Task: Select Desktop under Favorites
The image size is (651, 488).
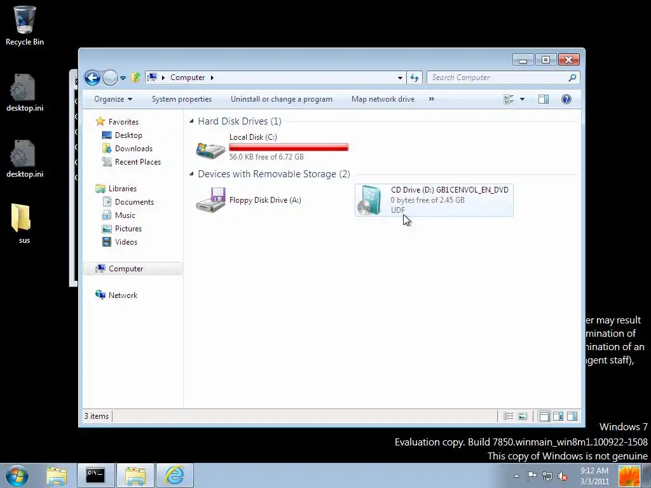Action: pyautogui.click(x=128, y=135)
